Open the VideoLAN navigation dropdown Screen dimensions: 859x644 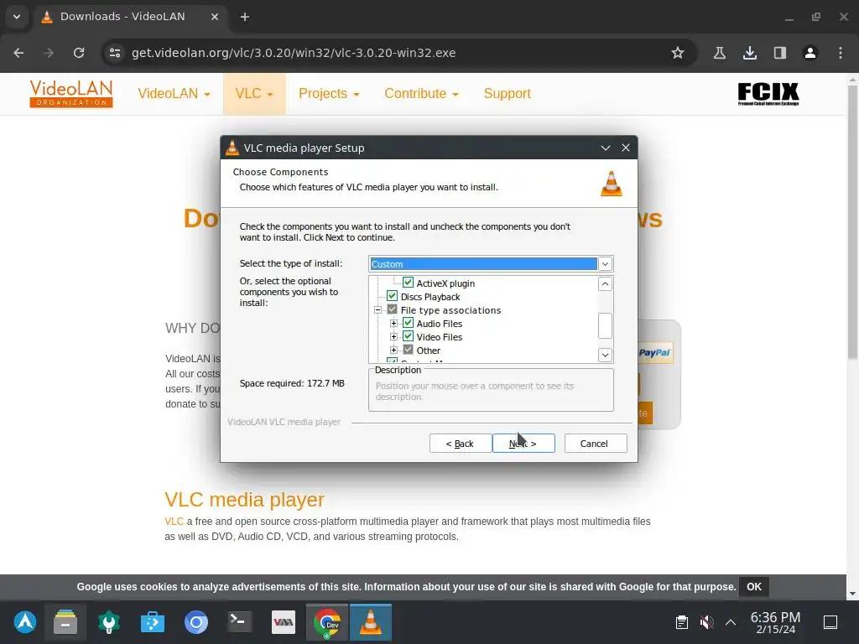click(174, 94)
